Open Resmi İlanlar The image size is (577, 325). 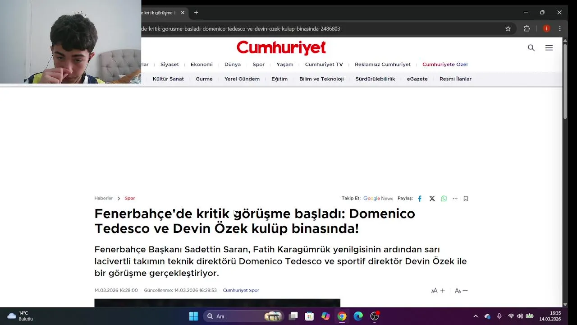pos(455,79)
